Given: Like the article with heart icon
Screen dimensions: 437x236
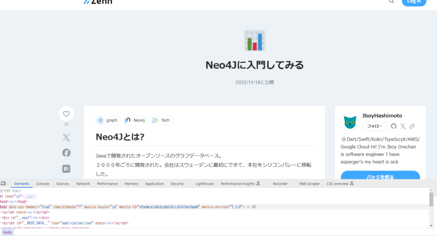Looking at the screenshot, I should [66, 114].
